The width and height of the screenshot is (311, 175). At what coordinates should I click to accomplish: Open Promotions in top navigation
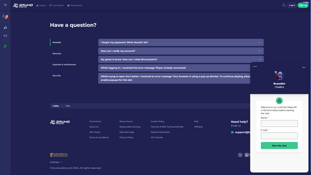[75, 5]
